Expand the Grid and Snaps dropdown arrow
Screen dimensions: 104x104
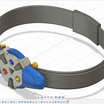pos(61,97)
